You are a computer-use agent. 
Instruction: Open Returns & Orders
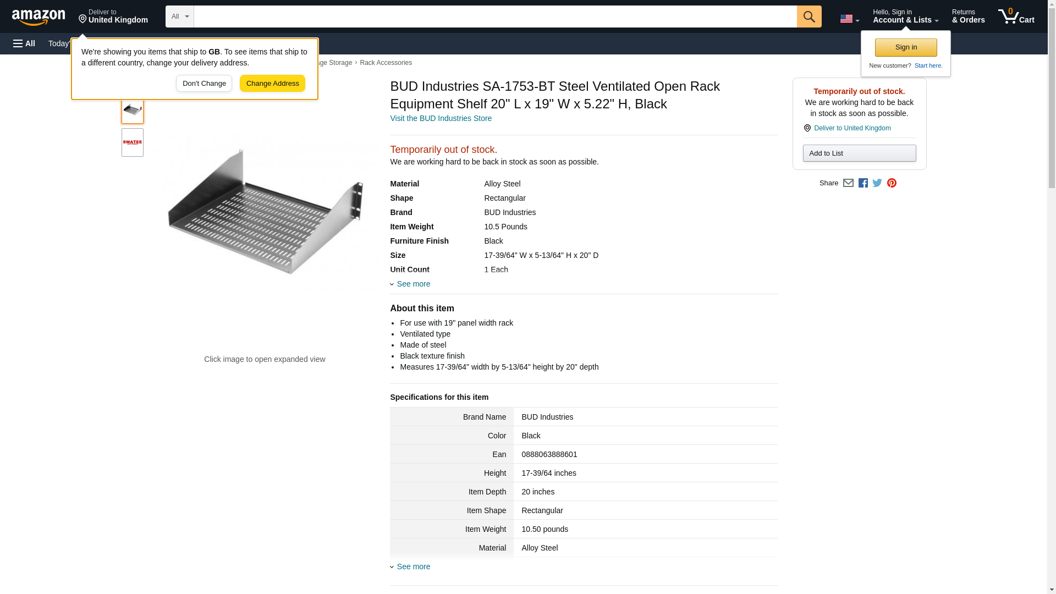[x=968, y=16]
